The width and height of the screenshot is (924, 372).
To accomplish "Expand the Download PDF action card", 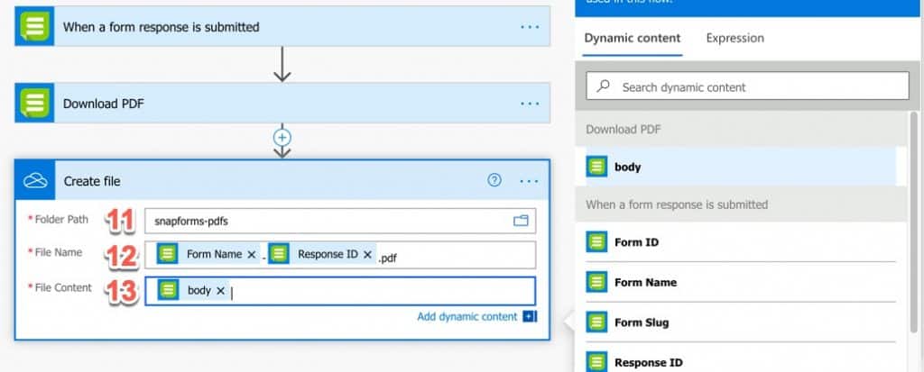I will click(271, 104).
